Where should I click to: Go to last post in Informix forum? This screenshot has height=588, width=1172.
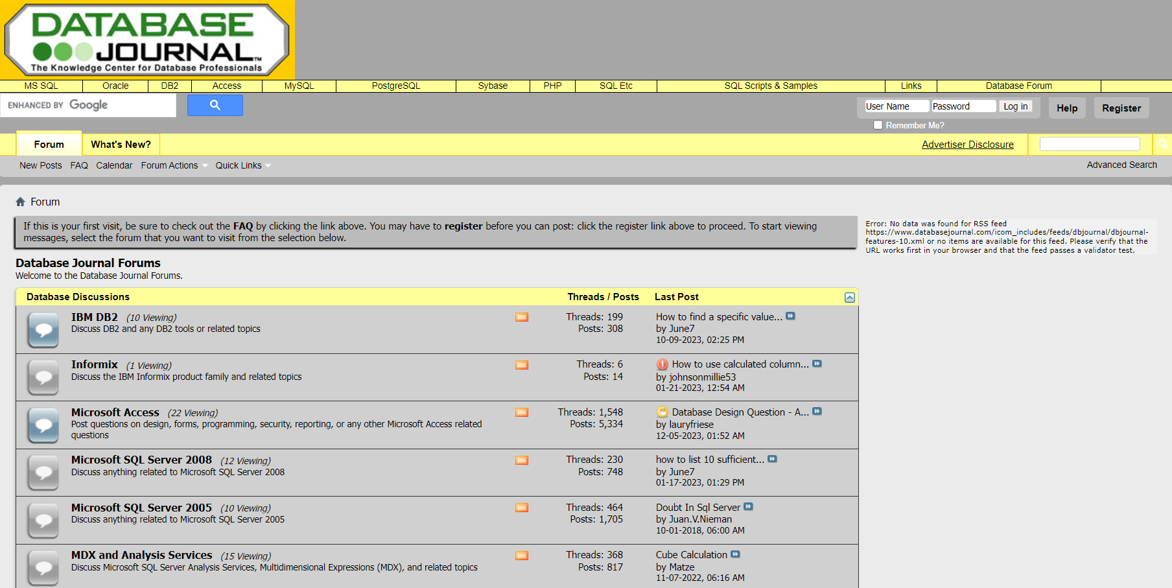click(x=817, y=364)
